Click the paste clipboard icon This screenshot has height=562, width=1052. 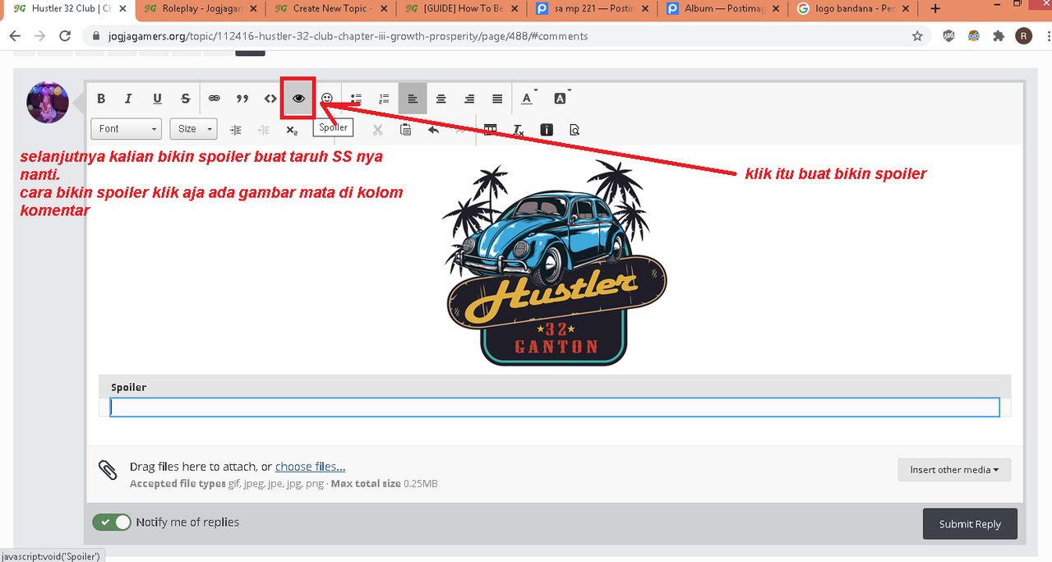(x=405, y=130)
